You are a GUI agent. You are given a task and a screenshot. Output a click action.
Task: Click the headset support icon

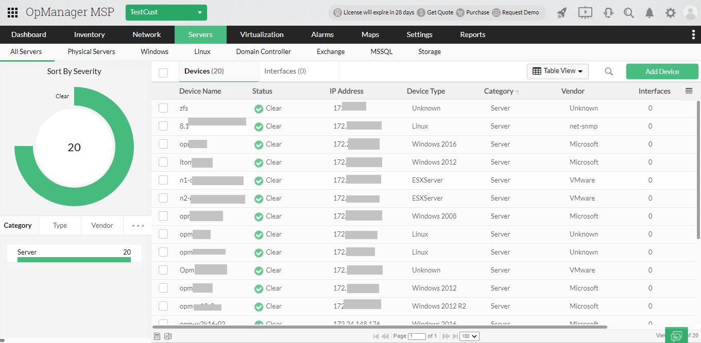pyautogui.click(x=608, y=13)
